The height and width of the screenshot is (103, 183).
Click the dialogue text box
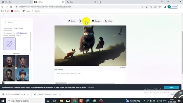click(90, 76)
